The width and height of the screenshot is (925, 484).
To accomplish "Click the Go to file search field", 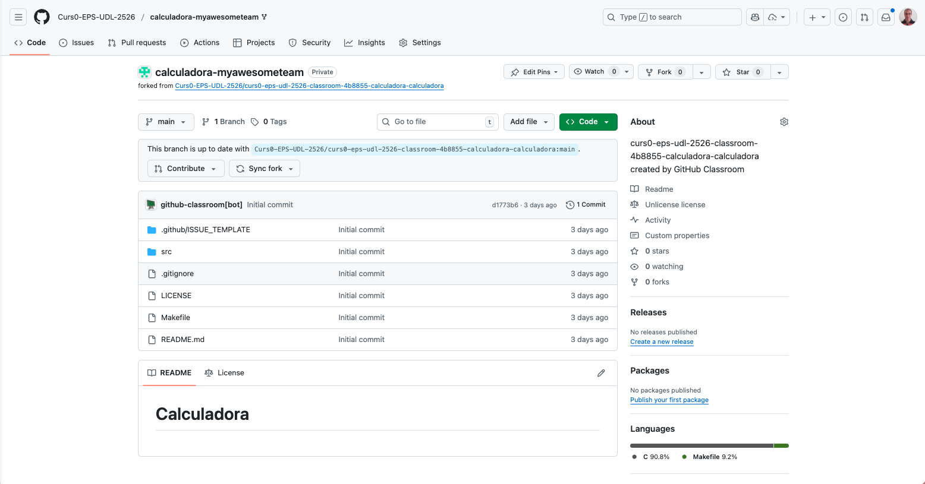I will 438,122.
